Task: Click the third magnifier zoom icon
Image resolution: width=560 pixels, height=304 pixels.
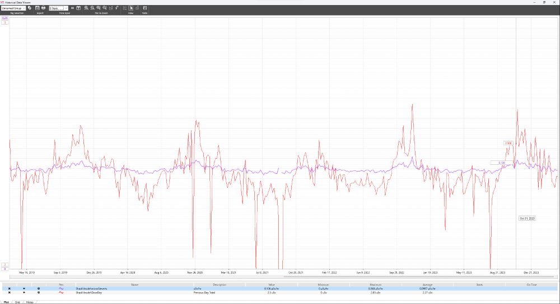Action: (98, 8)
